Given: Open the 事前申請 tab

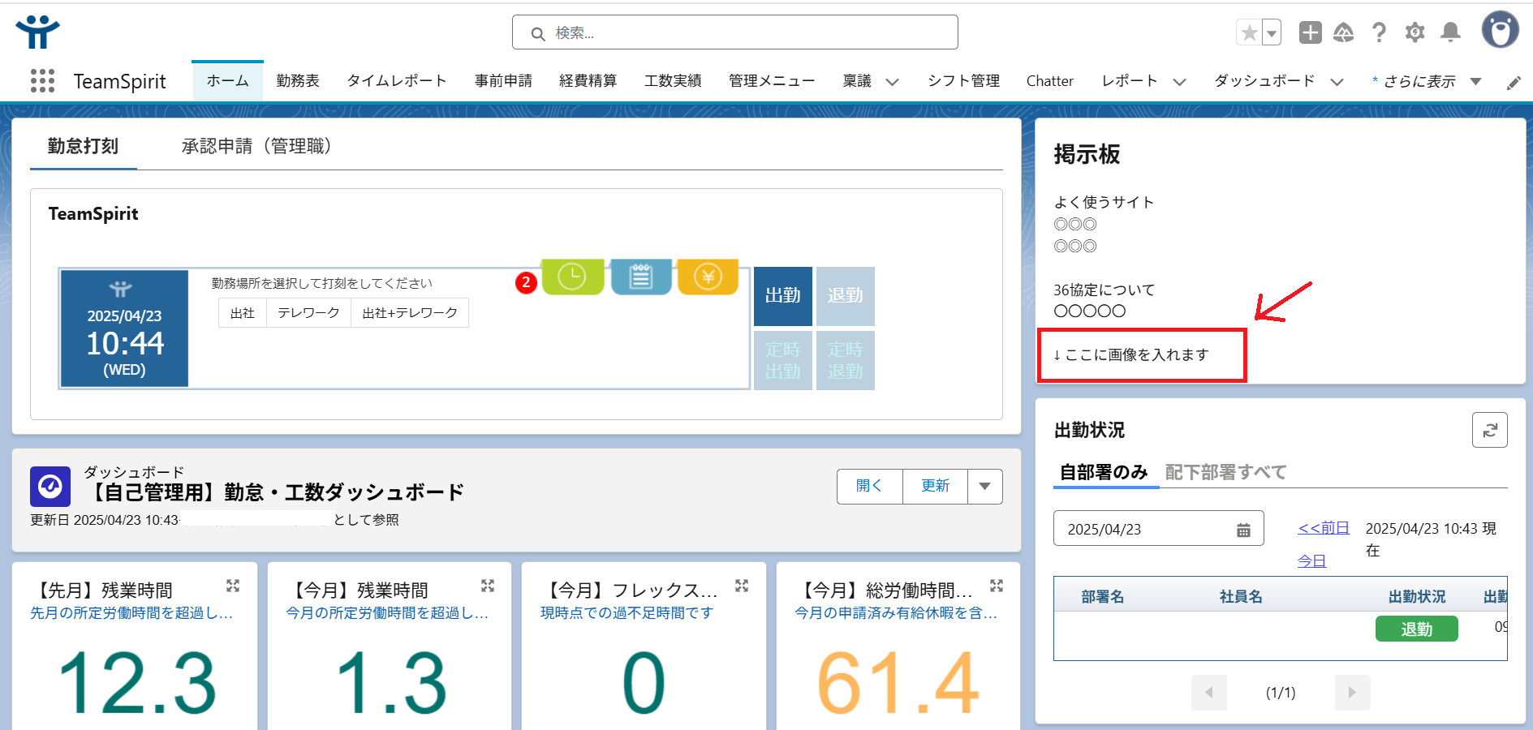Looking at the screenshot, I should click(x=503, y=81).
